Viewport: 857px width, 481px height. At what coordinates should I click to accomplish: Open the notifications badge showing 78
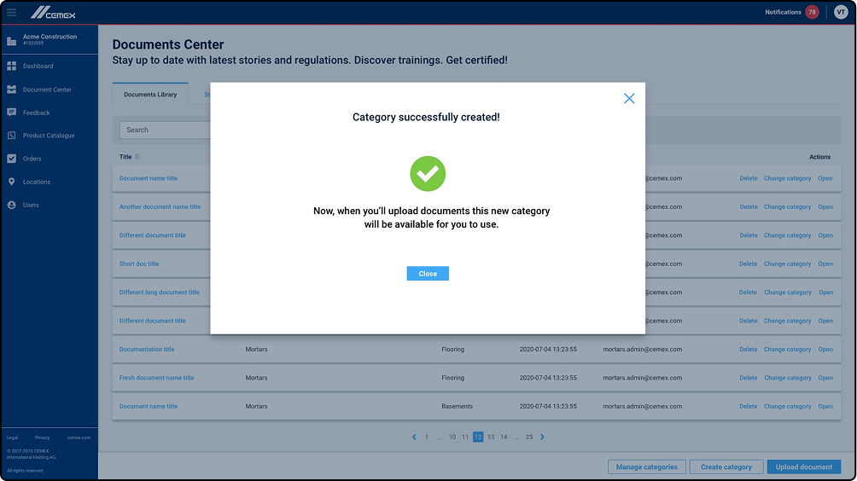click(x=811, y=12)
